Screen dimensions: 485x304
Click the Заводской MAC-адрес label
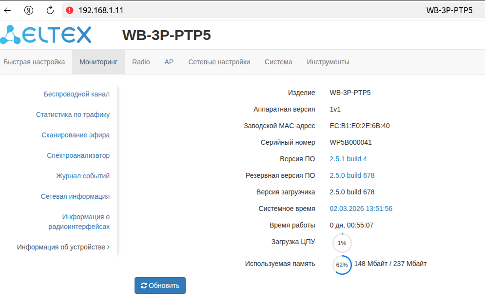[279, 126]
